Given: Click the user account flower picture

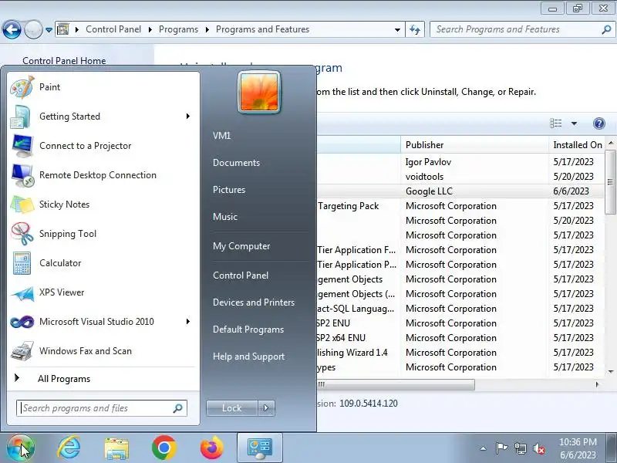Looking at the screenshot, I should point(259,92).
